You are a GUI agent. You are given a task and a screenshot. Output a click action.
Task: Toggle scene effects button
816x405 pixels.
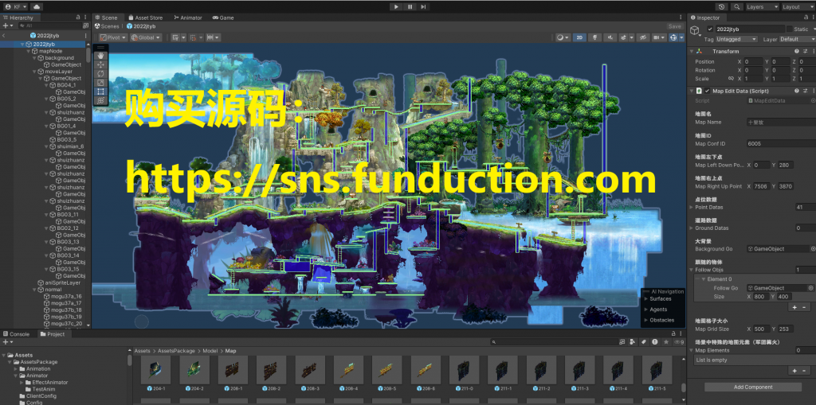[x=624, y=37]
